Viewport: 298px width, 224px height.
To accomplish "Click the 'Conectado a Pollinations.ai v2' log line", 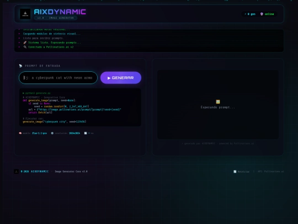I will pos(51,47).
